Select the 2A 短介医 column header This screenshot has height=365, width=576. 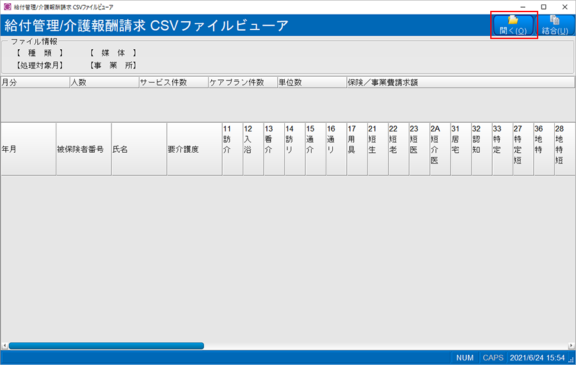pos(439,149)
